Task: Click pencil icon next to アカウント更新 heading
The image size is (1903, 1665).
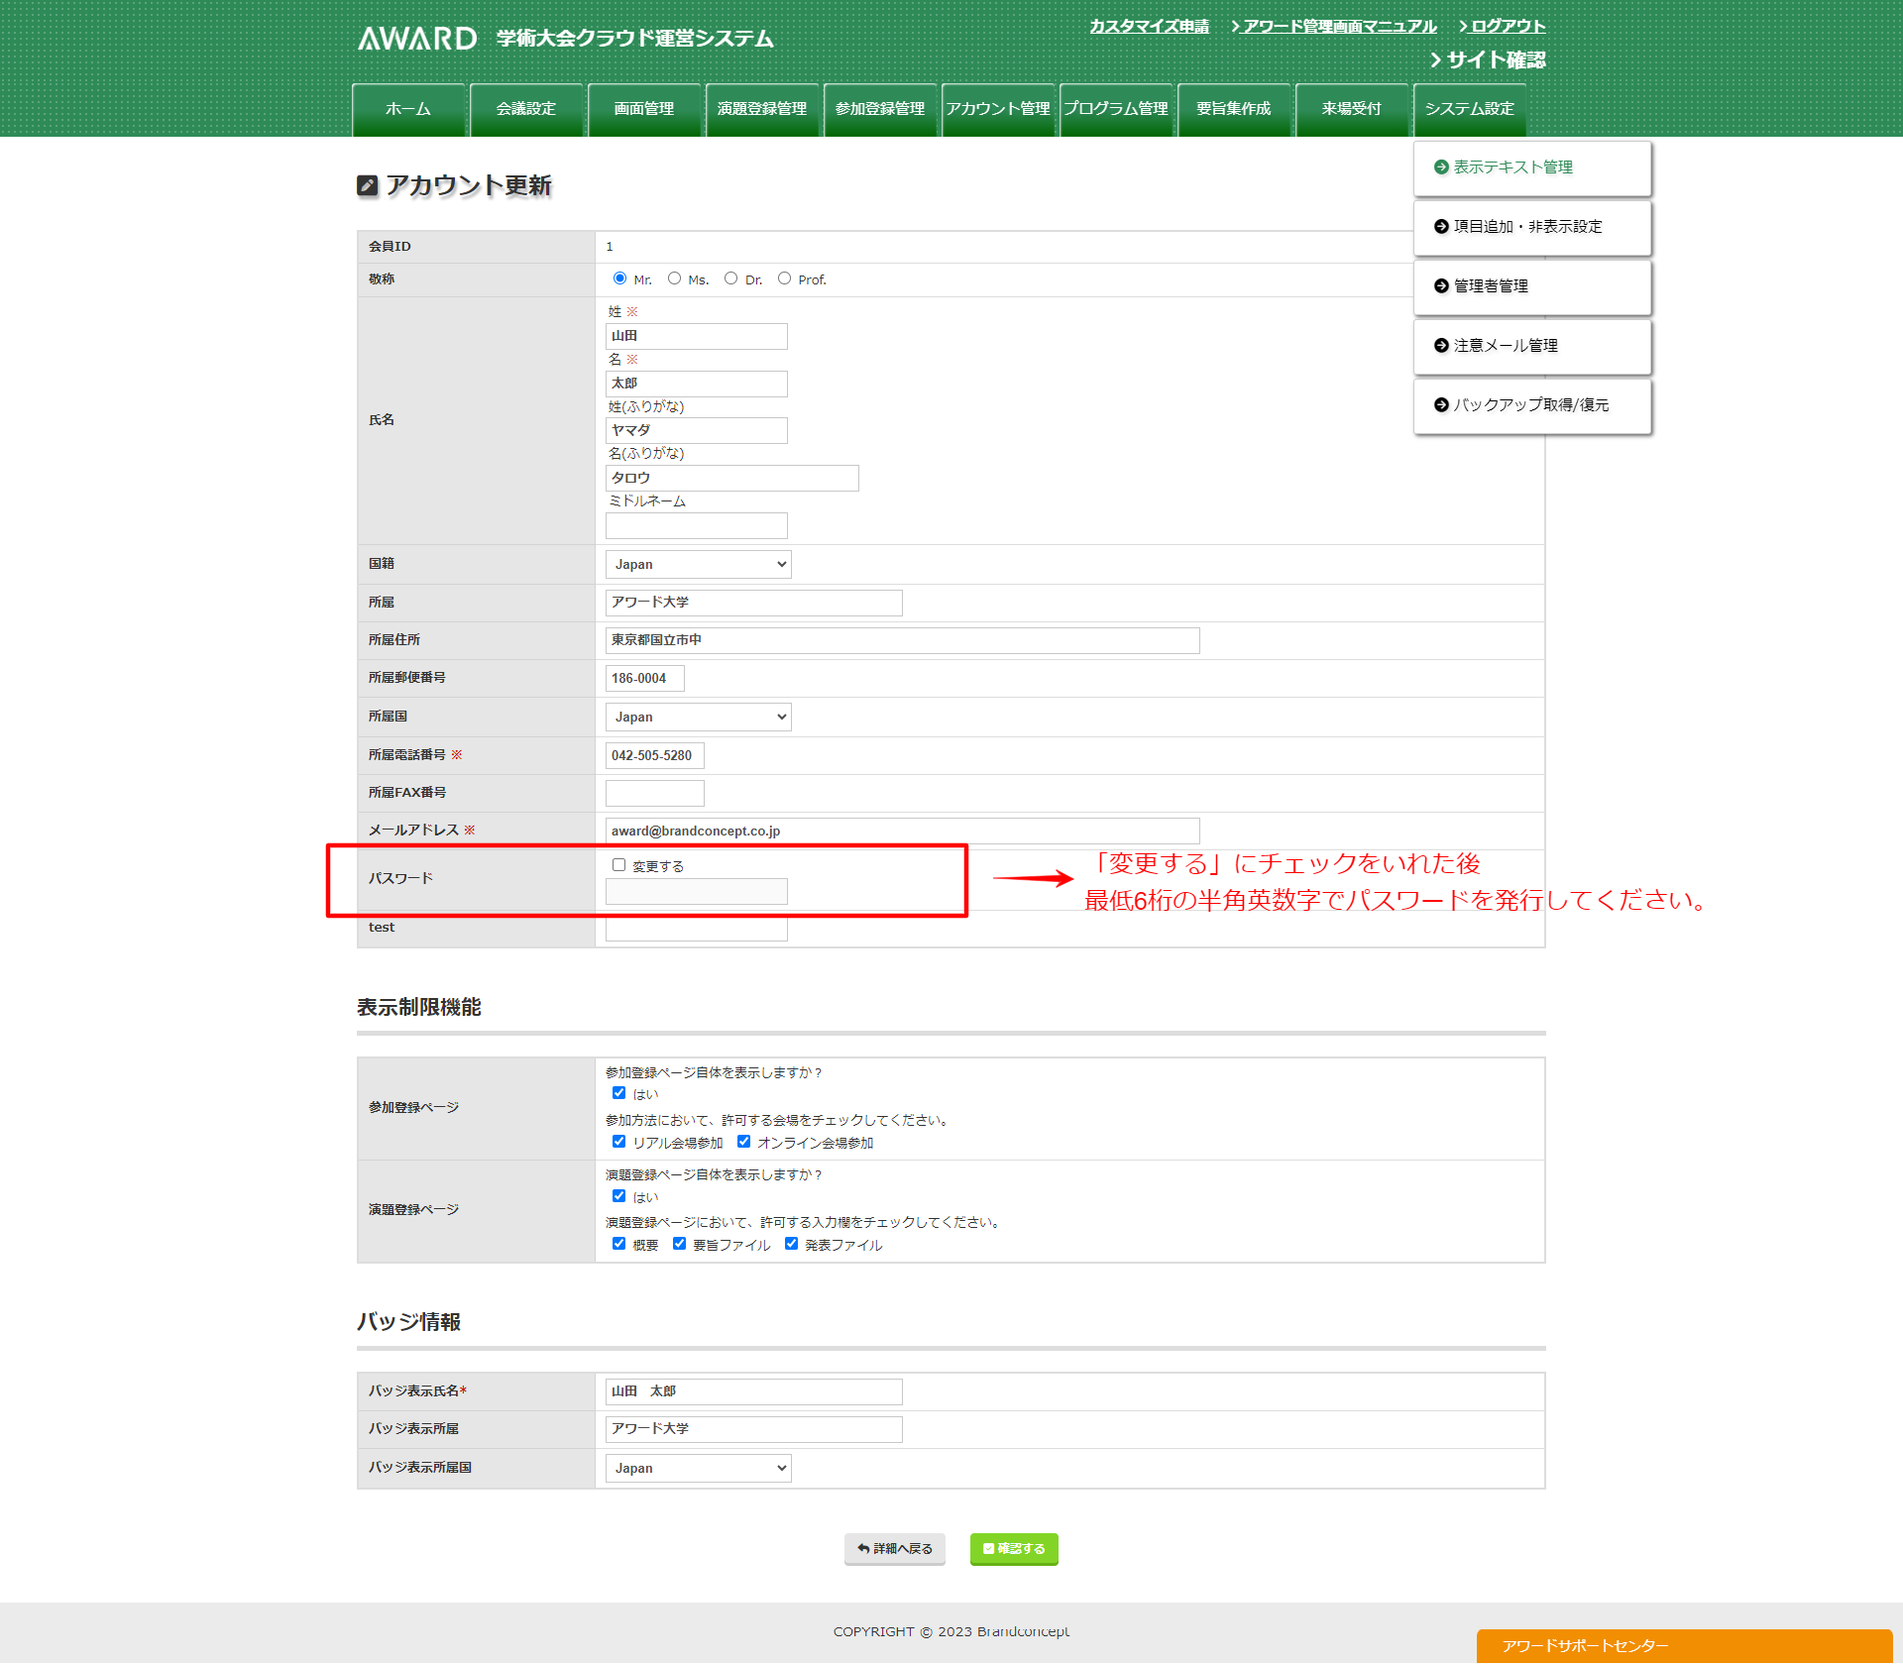Action: click(368, 185)
